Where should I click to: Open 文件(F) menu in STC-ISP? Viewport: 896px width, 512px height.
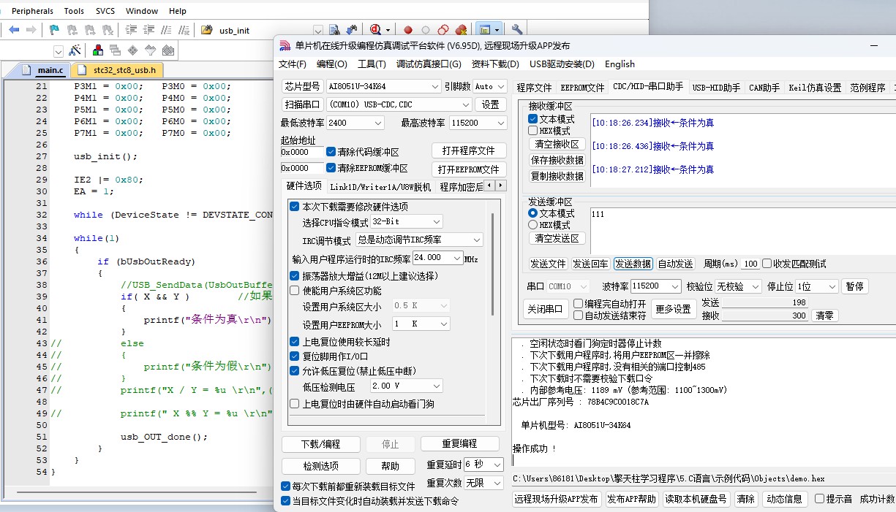[x=293, y=64]
